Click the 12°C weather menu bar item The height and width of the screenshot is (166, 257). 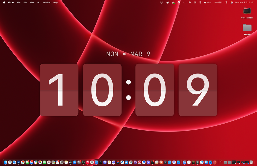pos(208,2)
